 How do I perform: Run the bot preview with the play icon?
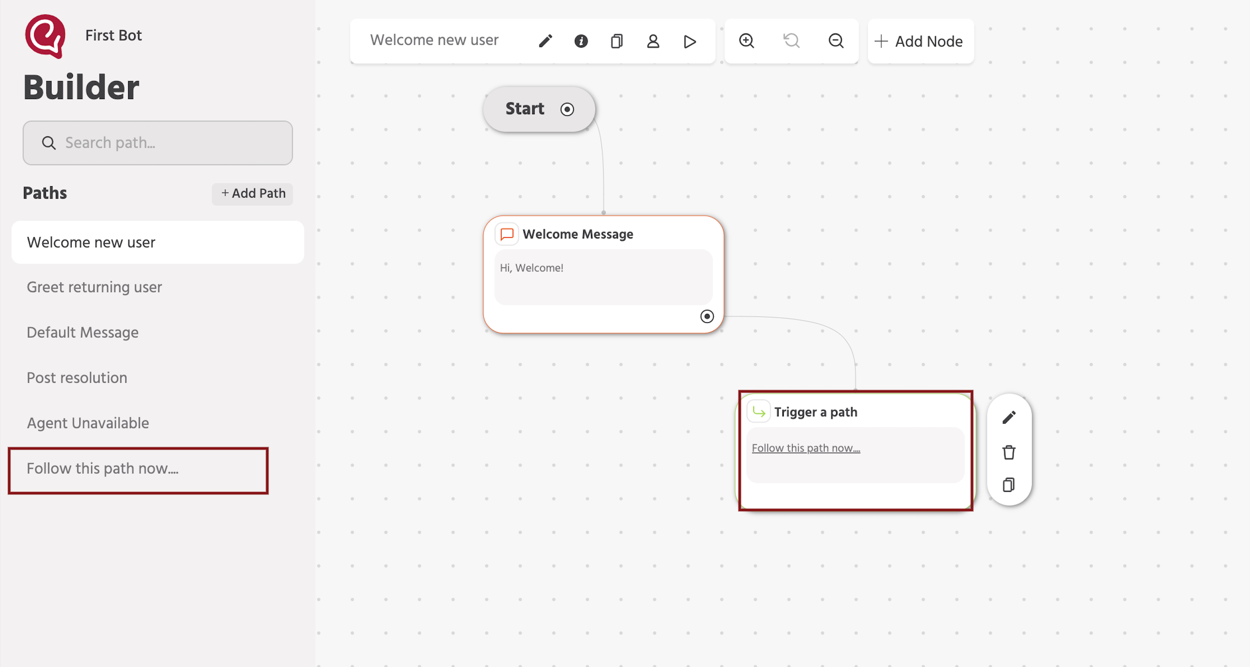(x=689, y=41)
